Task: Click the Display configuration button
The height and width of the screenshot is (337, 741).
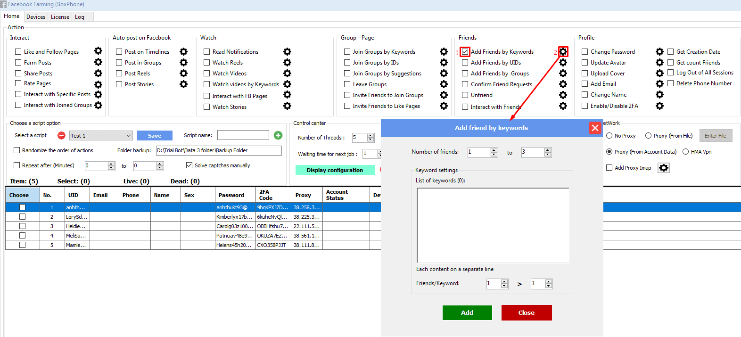Action: [335, 170]
